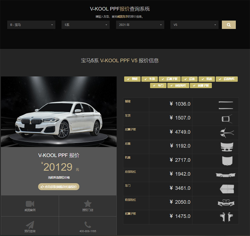250x236 pixels.
Task: Toggle the 机盖 checkbox tag
Action: tap(207, 79)
